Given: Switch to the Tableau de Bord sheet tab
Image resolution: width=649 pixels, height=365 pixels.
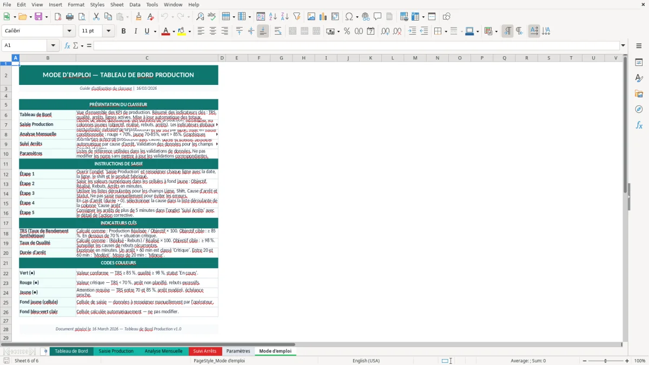Looking at the screenshot, I should 71,351.
